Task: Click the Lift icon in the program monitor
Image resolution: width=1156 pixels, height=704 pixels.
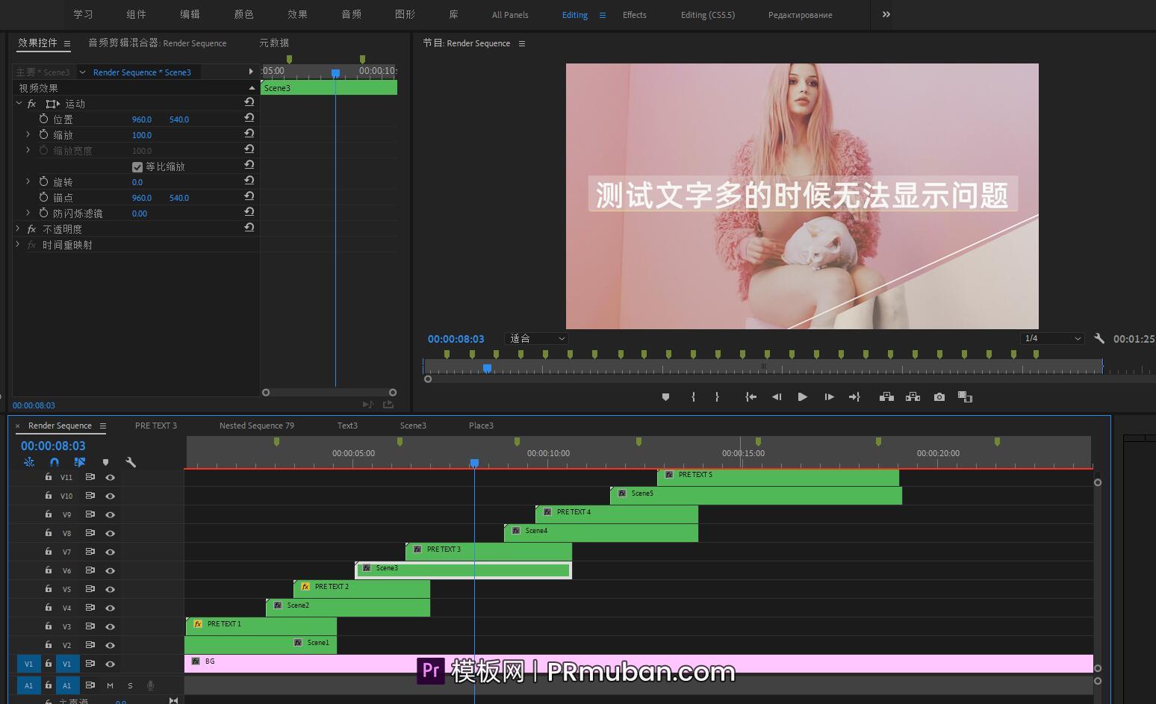Action: (x=886, y=396)
